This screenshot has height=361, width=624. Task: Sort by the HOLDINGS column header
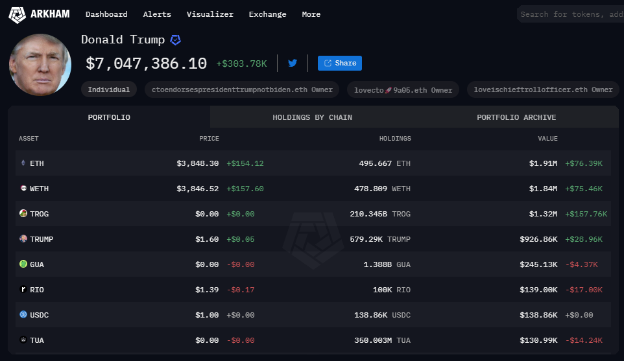[395, 138]
